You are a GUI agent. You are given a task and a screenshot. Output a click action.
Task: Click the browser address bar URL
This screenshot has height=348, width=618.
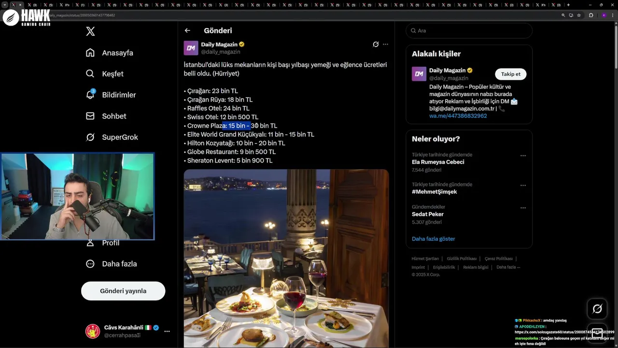tap(82, 15)
